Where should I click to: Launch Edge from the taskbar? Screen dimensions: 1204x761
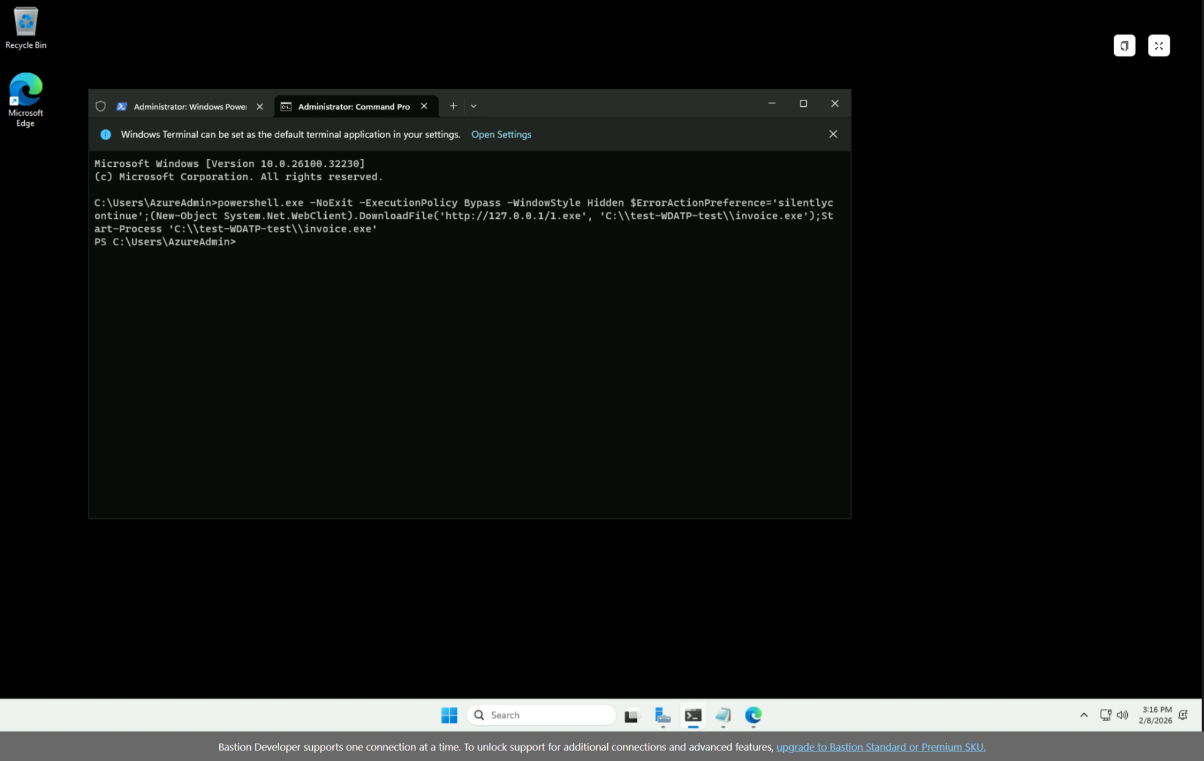pyautogui.click(x=753, y=716)
